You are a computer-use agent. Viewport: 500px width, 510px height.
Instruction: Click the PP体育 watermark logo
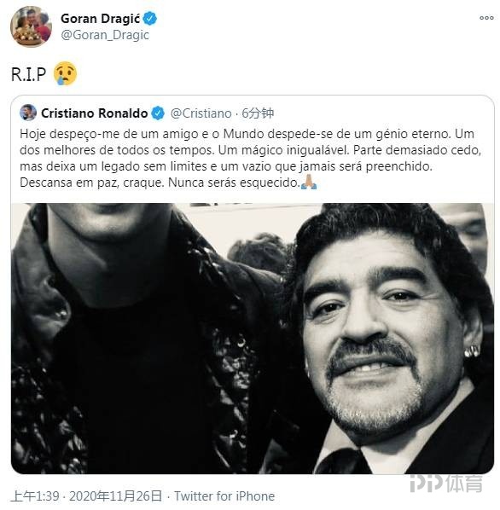pos(445,484)
